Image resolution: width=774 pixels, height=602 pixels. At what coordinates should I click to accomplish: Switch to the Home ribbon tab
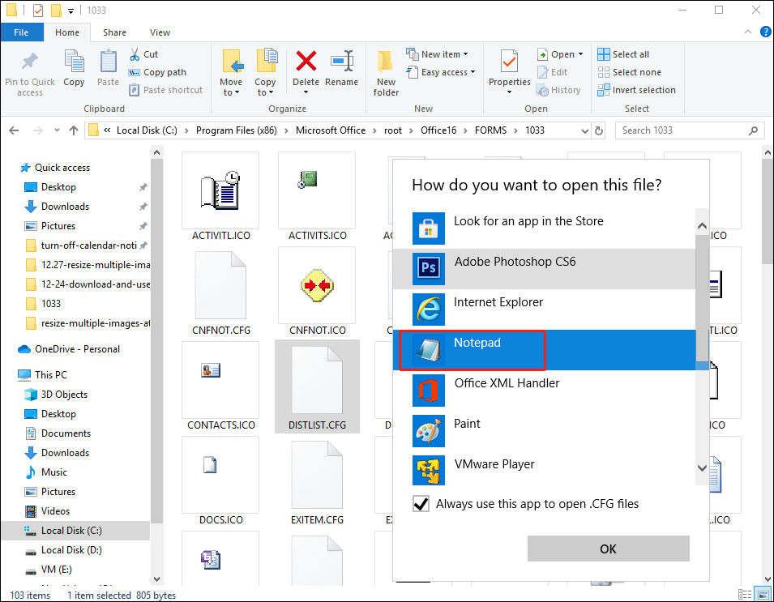[67, 32]
